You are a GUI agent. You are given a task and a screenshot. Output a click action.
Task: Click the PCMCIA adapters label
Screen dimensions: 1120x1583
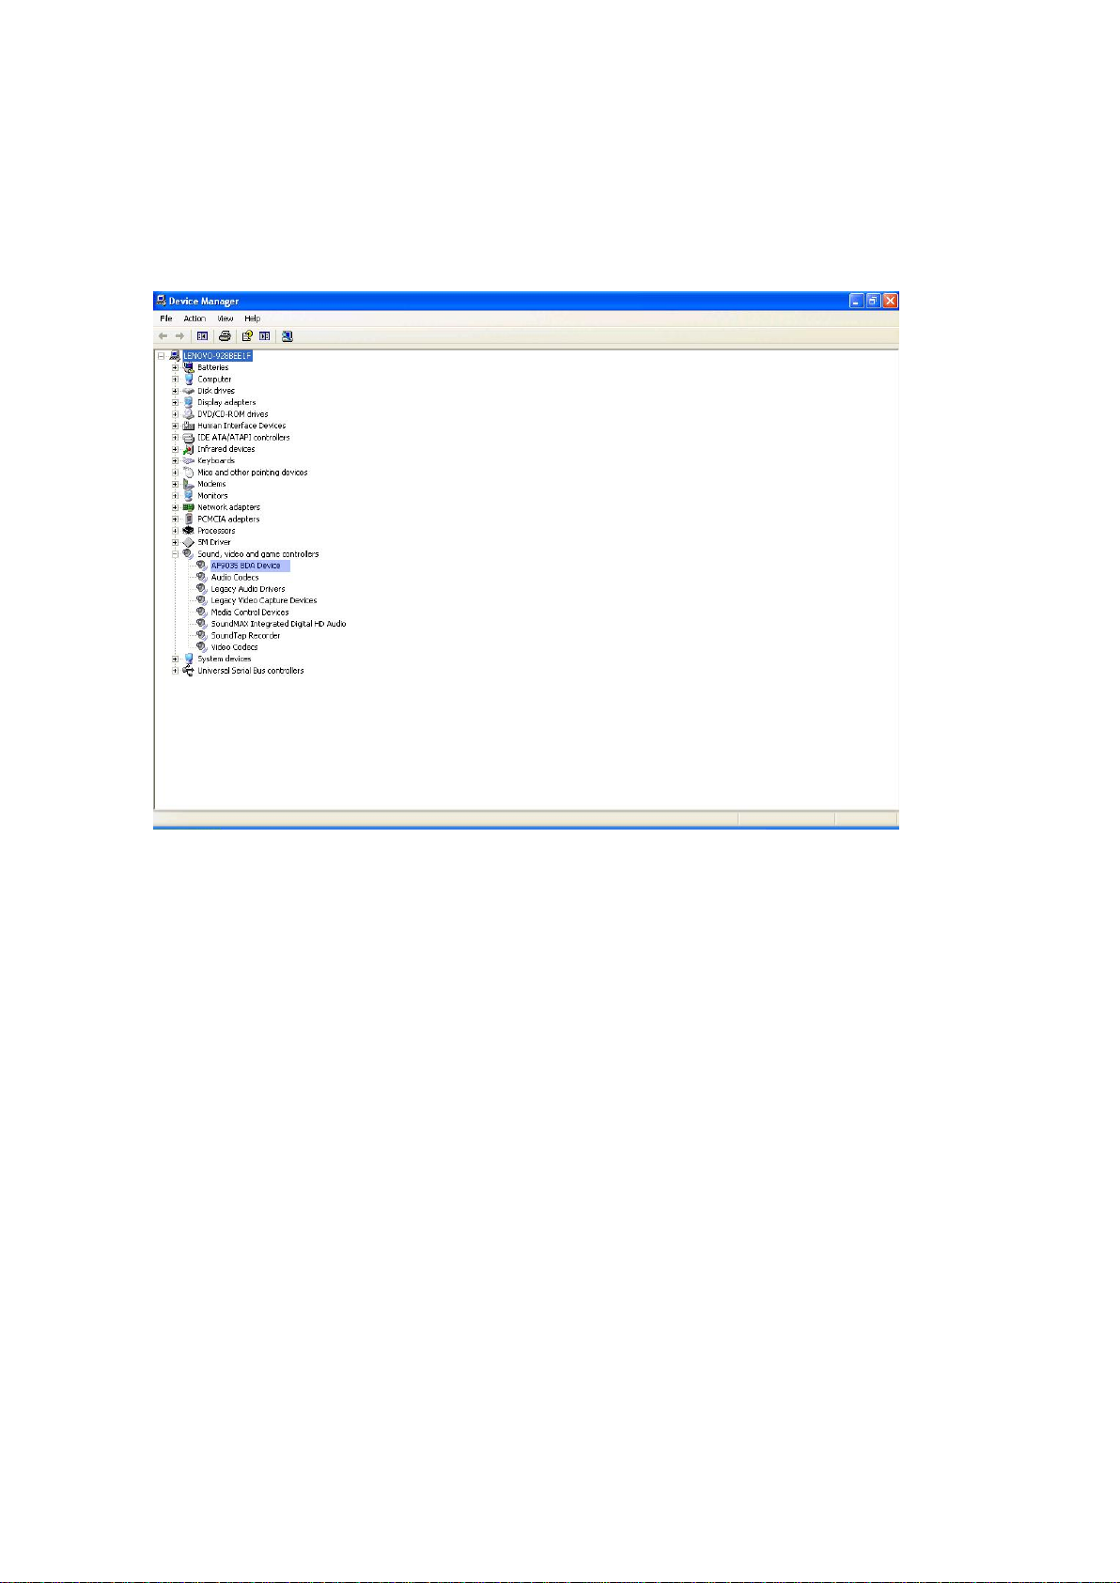[228, 519]
